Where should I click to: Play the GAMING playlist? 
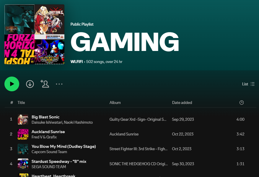pos(12,84)
